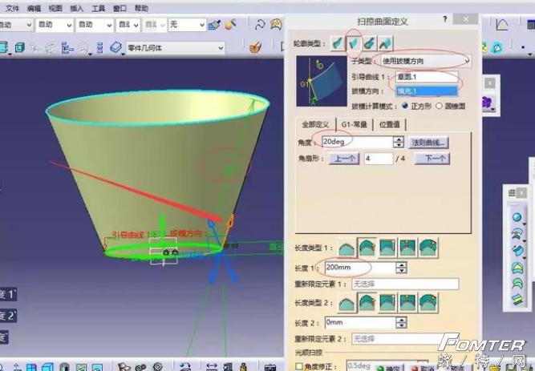Screen dimensions: 535x371
Task: Choose 'From/Up to' icon for 长度类型 2
Action: (387, 303)
